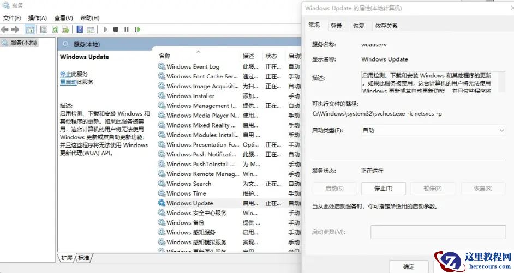Select the Windows Mixed Reality service row

tap(229, 125)
